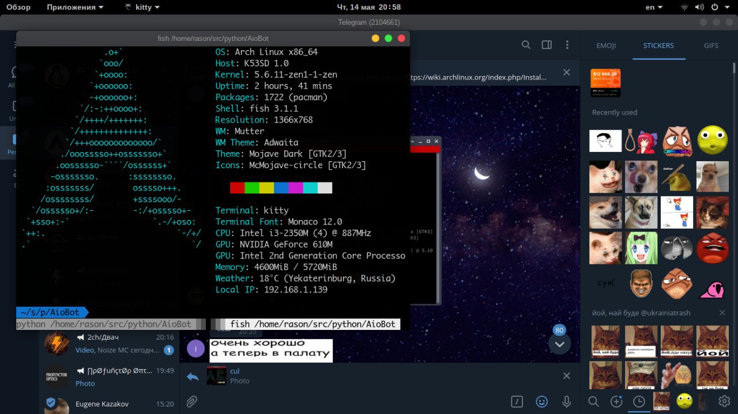Send the green-haired anime girl sticker
Screen dimensions: 738x414
(x=641, y=248)
